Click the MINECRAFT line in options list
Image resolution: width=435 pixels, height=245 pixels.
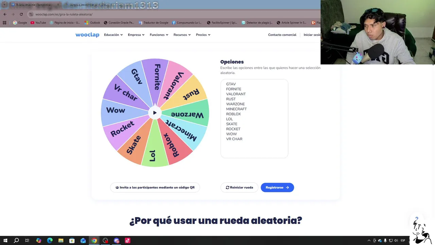[x=236, y=109]
